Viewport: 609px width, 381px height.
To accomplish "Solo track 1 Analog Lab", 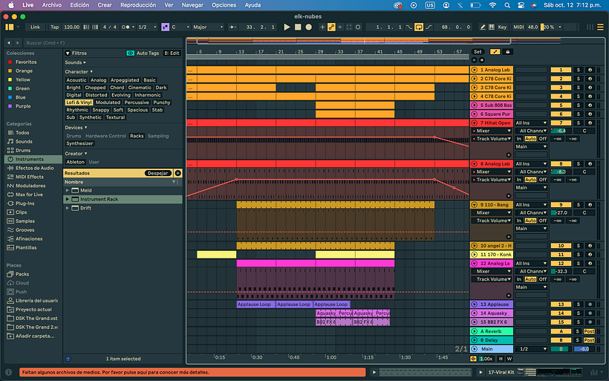I will tap(579, 70).
